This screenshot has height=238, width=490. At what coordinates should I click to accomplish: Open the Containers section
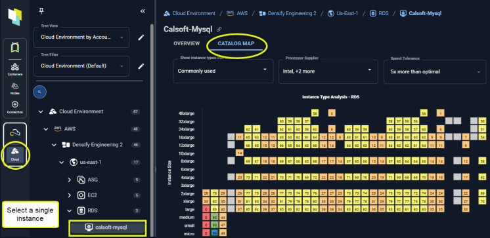pyautogui.click(x=15, y=69)
